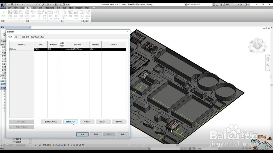273x153 pixels.
Task: Click the Undo arrow in quick access toolbar
Action: point(20,5)
